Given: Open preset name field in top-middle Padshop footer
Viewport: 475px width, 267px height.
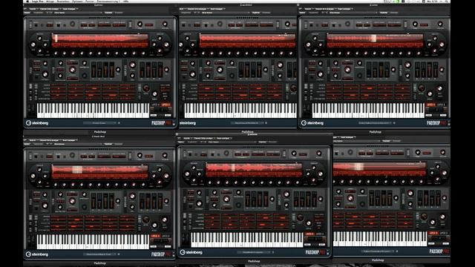Looking at the screenshot, I should [247, 123].
